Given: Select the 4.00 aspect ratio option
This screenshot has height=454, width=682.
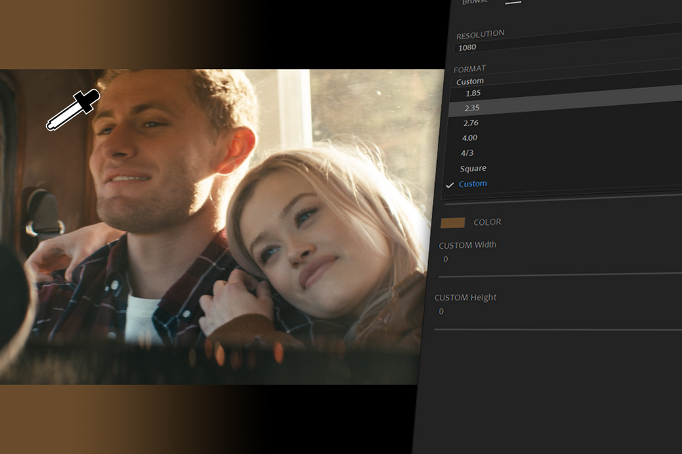Looking at the screenshot, I should pos(470,138).
